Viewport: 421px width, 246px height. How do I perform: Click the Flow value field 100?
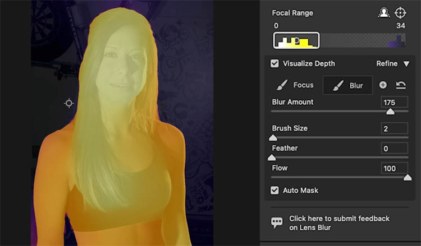coord(395,168)
